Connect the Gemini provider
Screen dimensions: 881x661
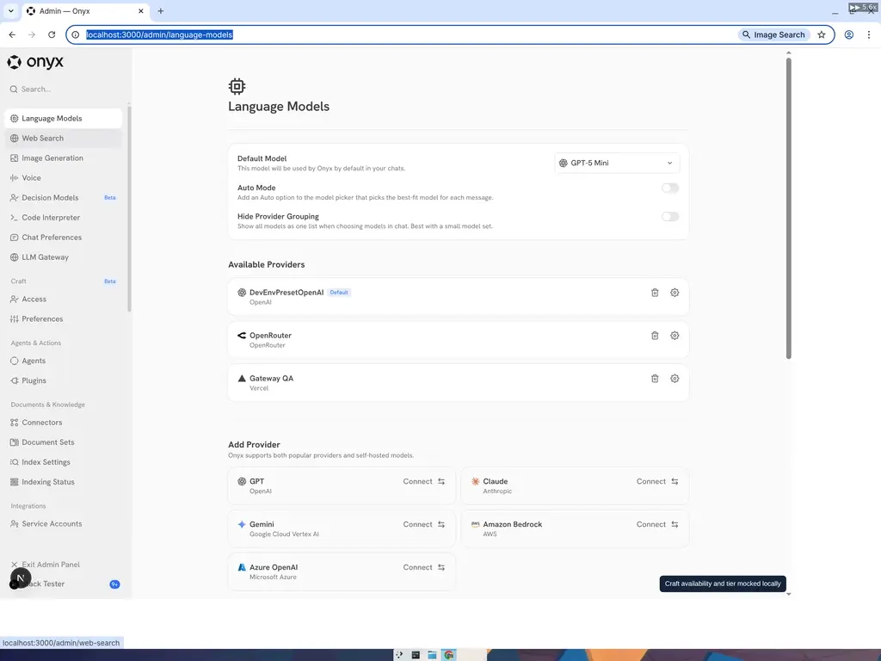pyautogui.click(x=423, y=524)
